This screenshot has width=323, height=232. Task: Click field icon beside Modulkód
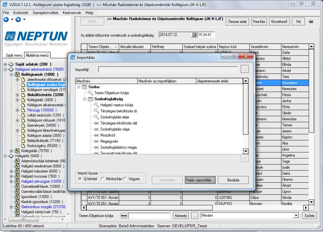(x=97, y=135)
